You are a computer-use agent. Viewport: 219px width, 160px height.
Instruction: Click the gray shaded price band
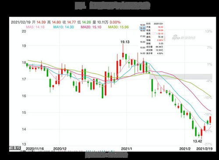pos(181,76)
